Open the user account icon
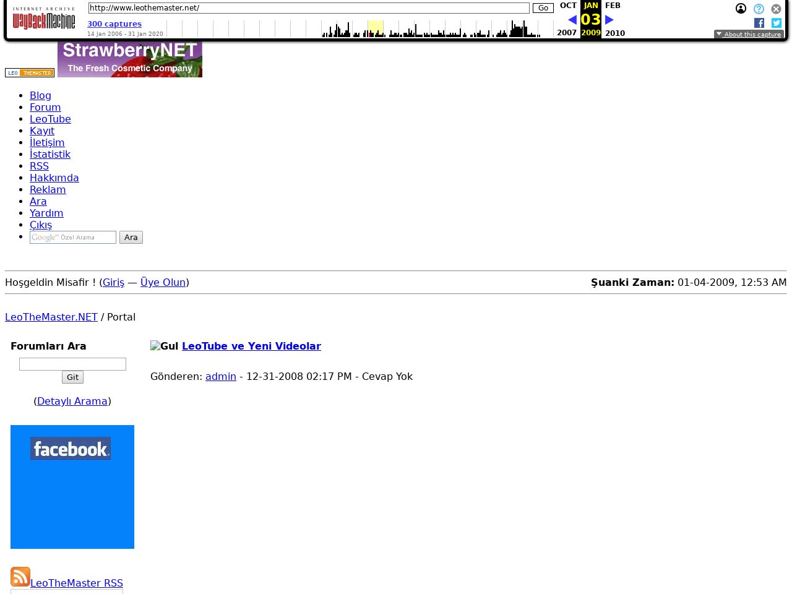Screen dimensions: 792x594 (741, 9)
